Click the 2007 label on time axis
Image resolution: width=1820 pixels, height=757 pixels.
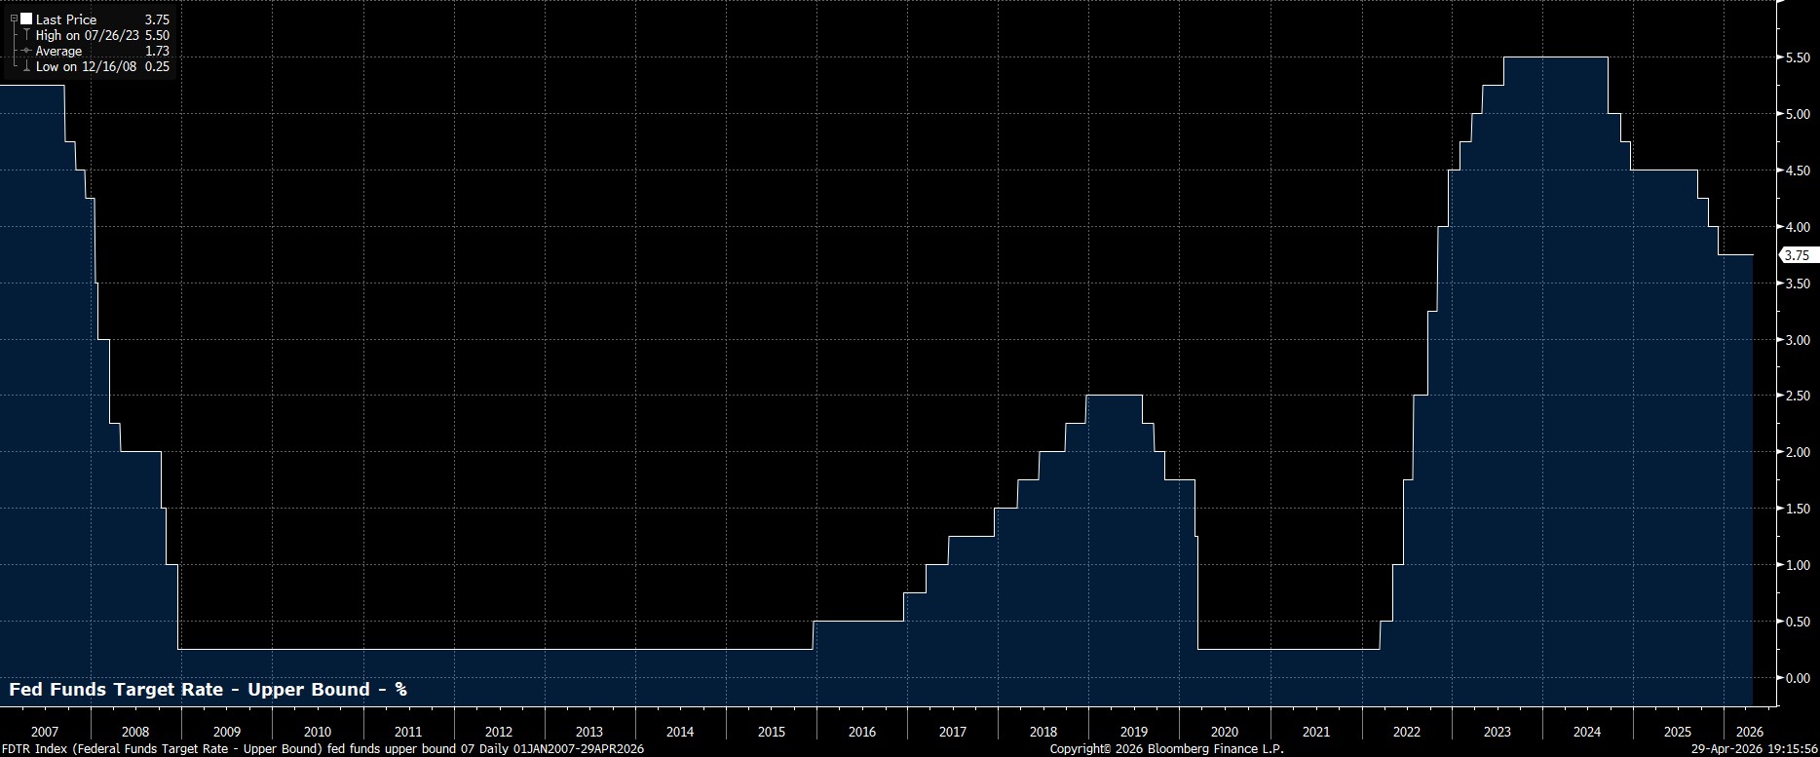(45, 732)
